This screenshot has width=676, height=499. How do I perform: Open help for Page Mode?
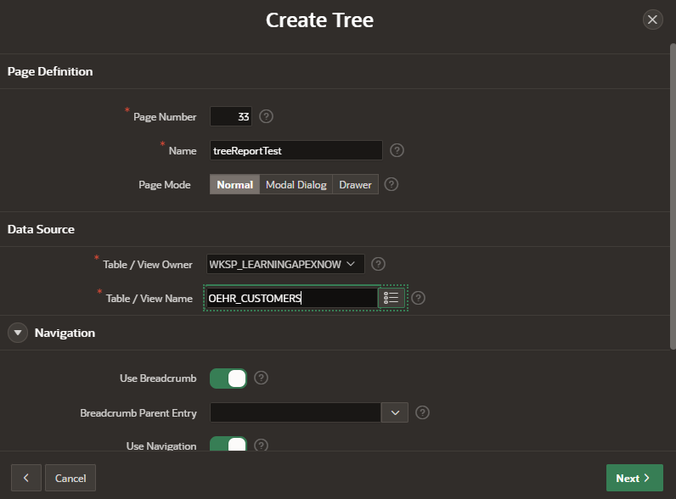pyautogui.click(x=391, y=184)
